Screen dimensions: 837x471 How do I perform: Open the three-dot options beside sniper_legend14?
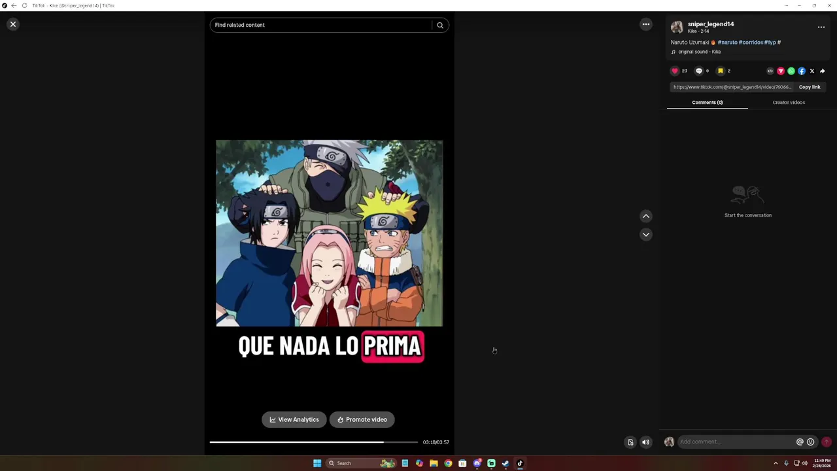point(821,27)
